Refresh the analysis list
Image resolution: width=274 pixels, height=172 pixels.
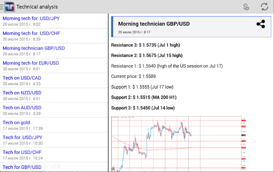coord(264,7)
